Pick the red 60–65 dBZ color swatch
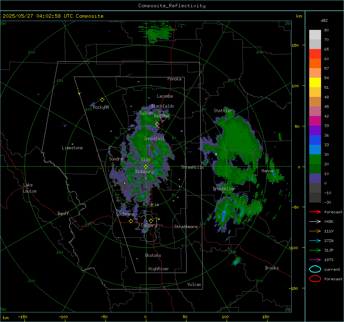344x322 pixels. [315, 54]
